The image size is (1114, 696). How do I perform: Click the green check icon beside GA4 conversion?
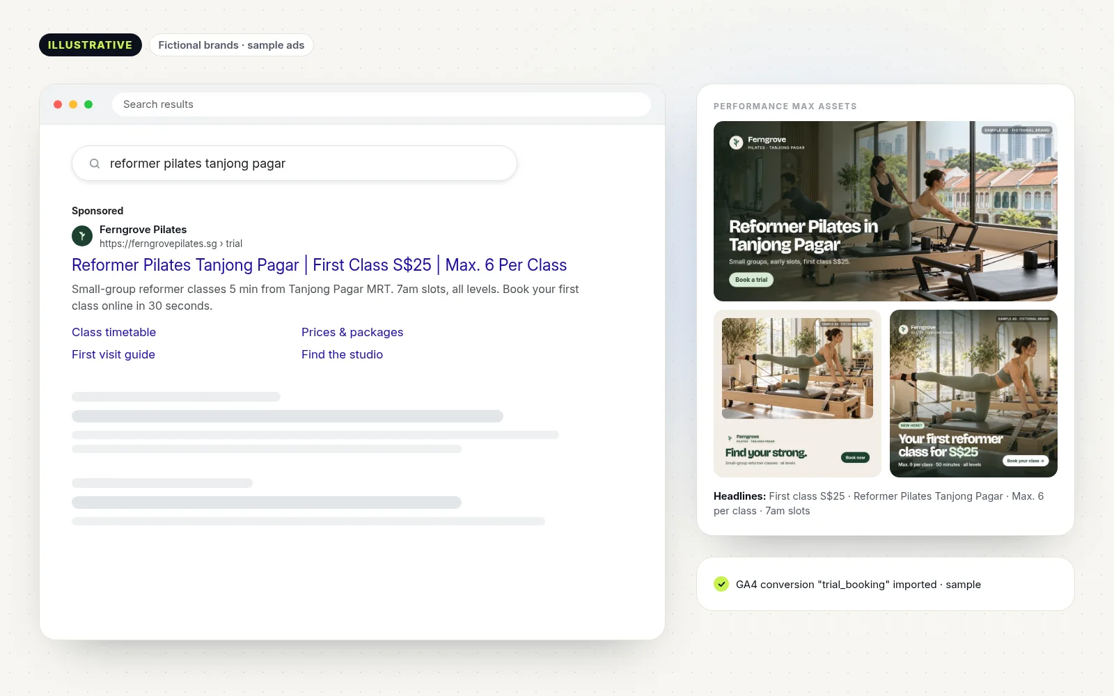pos(721,584)
